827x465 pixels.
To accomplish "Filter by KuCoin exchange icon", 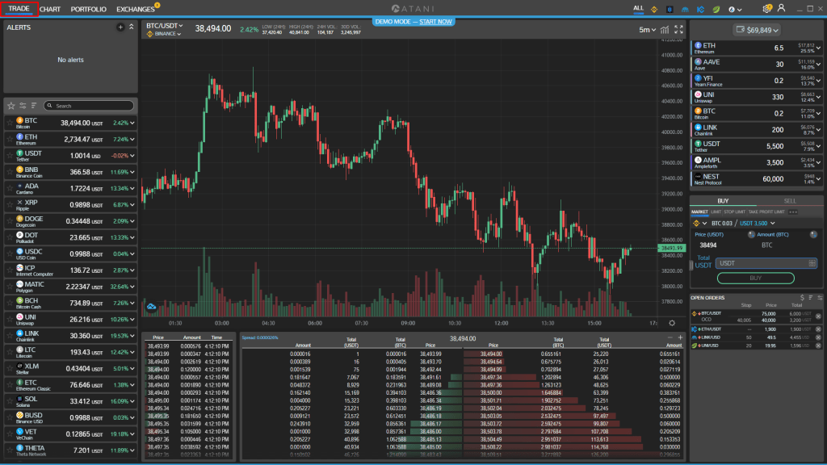I will (x=700, y=10).
